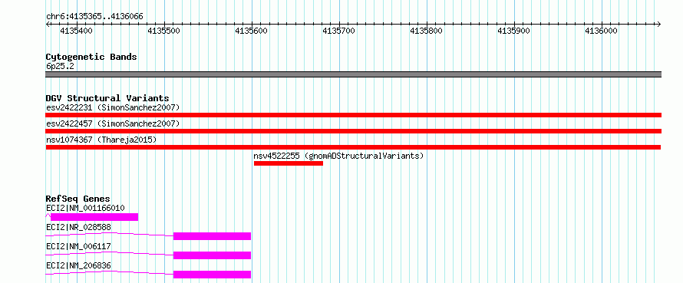
Task: Select the ECI2|NM_001166010 exon block
Action: pos(94,217)
